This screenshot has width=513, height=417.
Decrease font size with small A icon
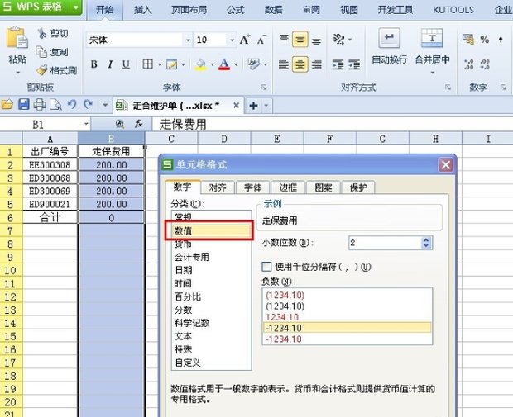pos(261,40)
